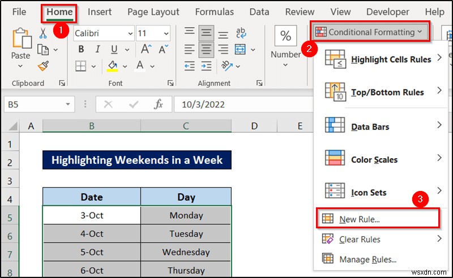The width and height of the screenshot is (453, 278).
Task: Open the Underline style dropdown arrow
Action: [127, 50]
